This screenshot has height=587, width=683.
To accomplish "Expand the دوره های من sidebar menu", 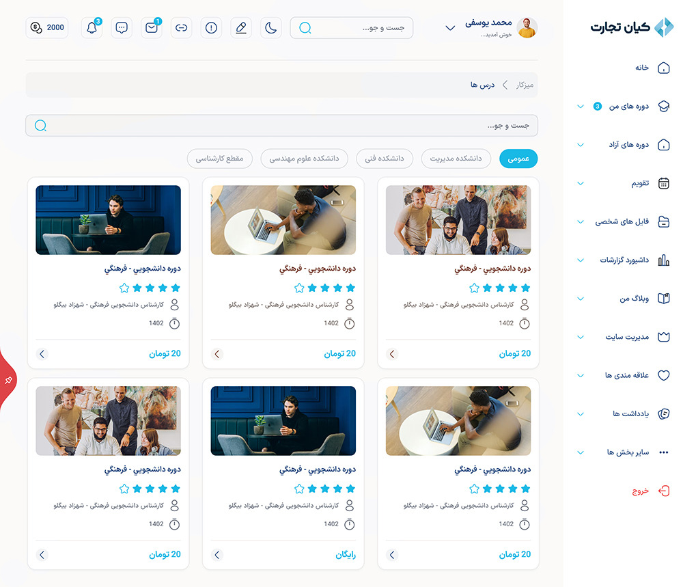I will 623,107.
